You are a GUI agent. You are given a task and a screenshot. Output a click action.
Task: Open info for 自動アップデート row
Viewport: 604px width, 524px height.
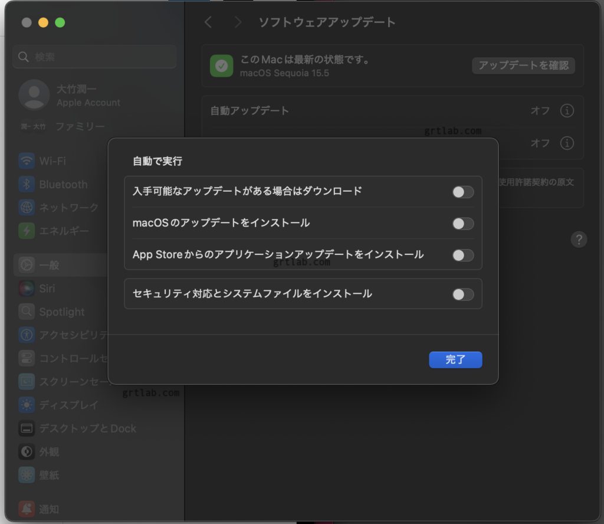pyautogui.click(x=567, y=110)
